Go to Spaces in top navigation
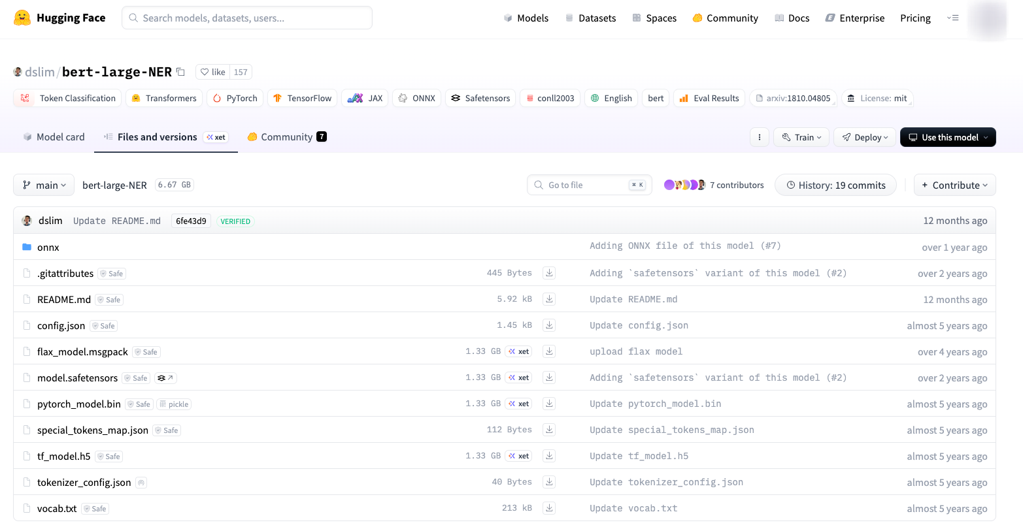 [x=654, y=18]
